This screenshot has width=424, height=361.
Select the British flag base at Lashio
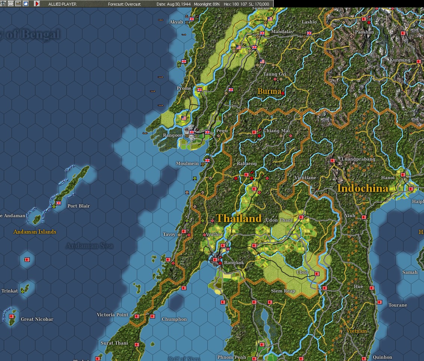coord(309,33)
